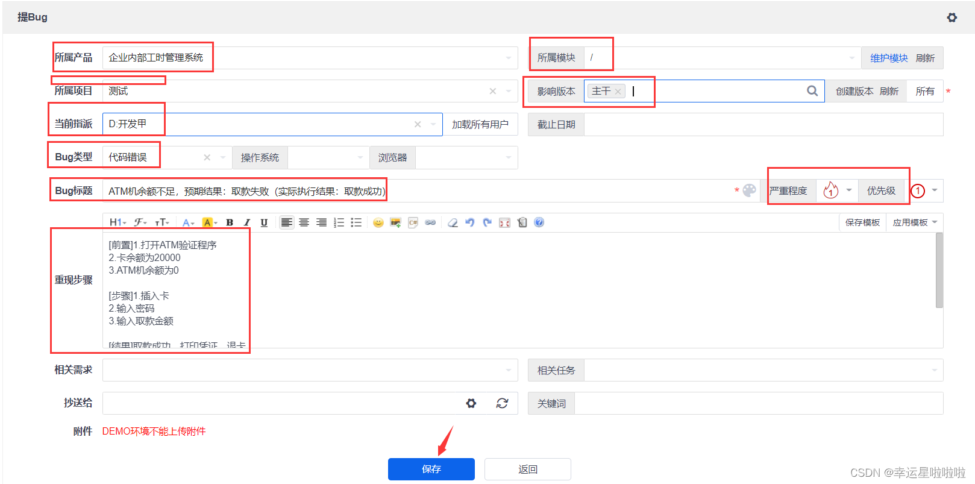Click into the 抄送给 field
The height and width of the screenshot is (484, 975).
(280, 403)
